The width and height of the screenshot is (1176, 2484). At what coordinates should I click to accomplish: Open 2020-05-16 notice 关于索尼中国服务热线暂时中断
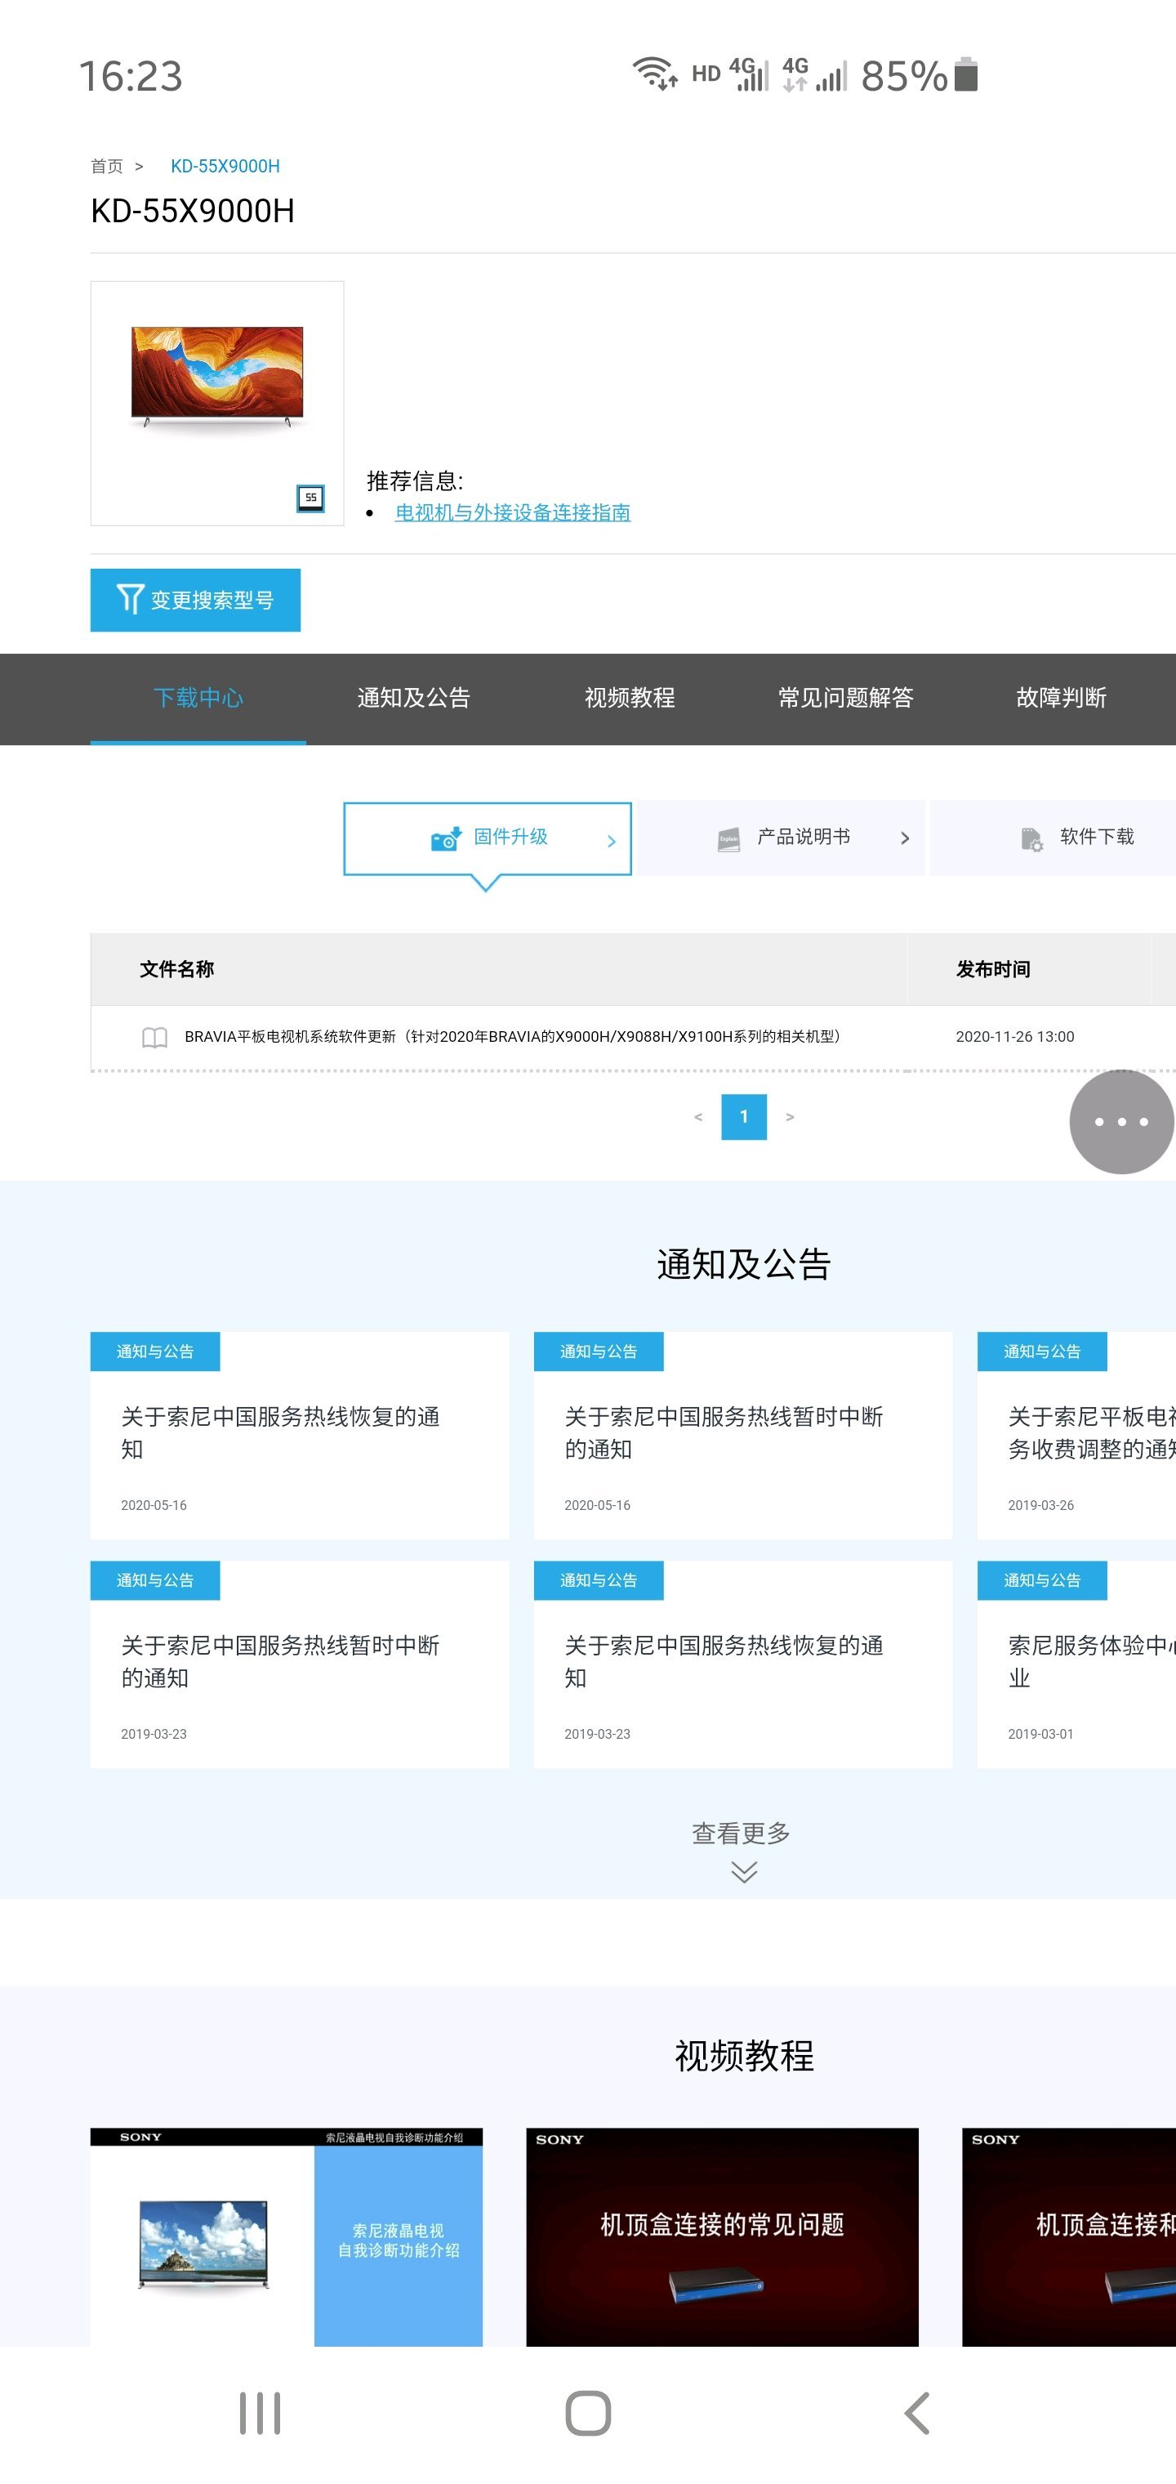tap(743, 1436)
